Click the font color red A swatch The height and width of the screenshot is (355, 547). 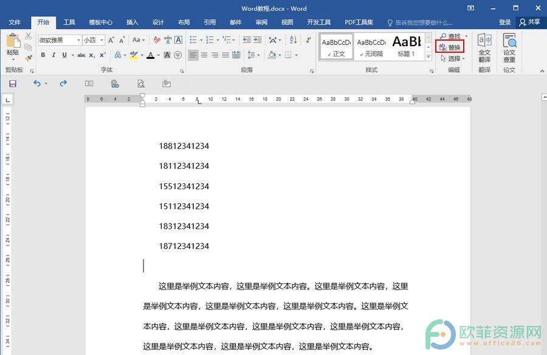tap(150, 55)
